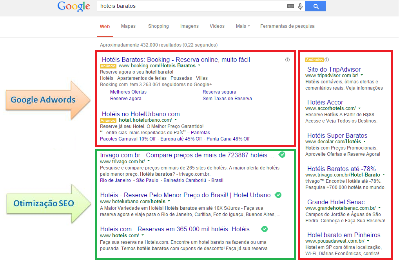Open Hotéis Accor ad
The width and height of the screenshot is (399, 263).
pos(325,103)
